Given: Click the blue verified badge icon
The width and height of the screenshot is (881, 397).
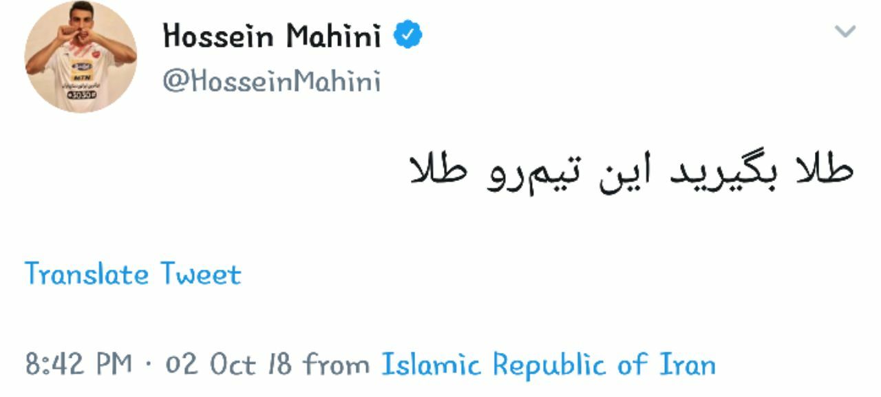Looking at the screenshot, I should pyautogui.click(x=407, y=35).
